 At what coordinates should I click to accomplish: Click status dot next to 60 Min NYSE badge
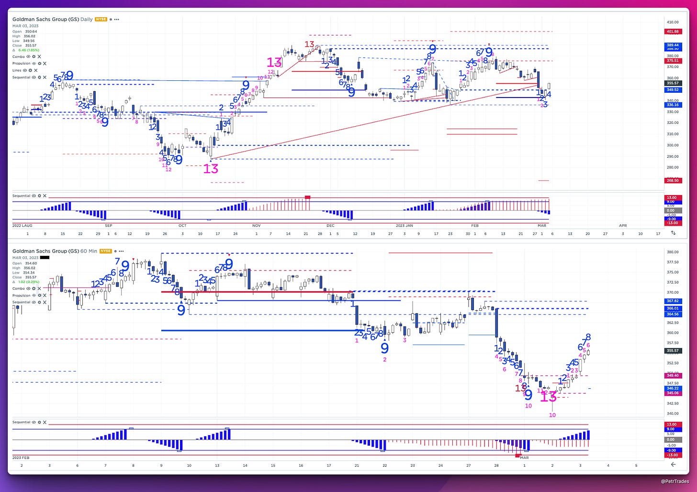(115, 251)
